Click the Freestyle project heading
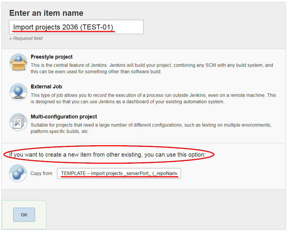 (51, 57)
